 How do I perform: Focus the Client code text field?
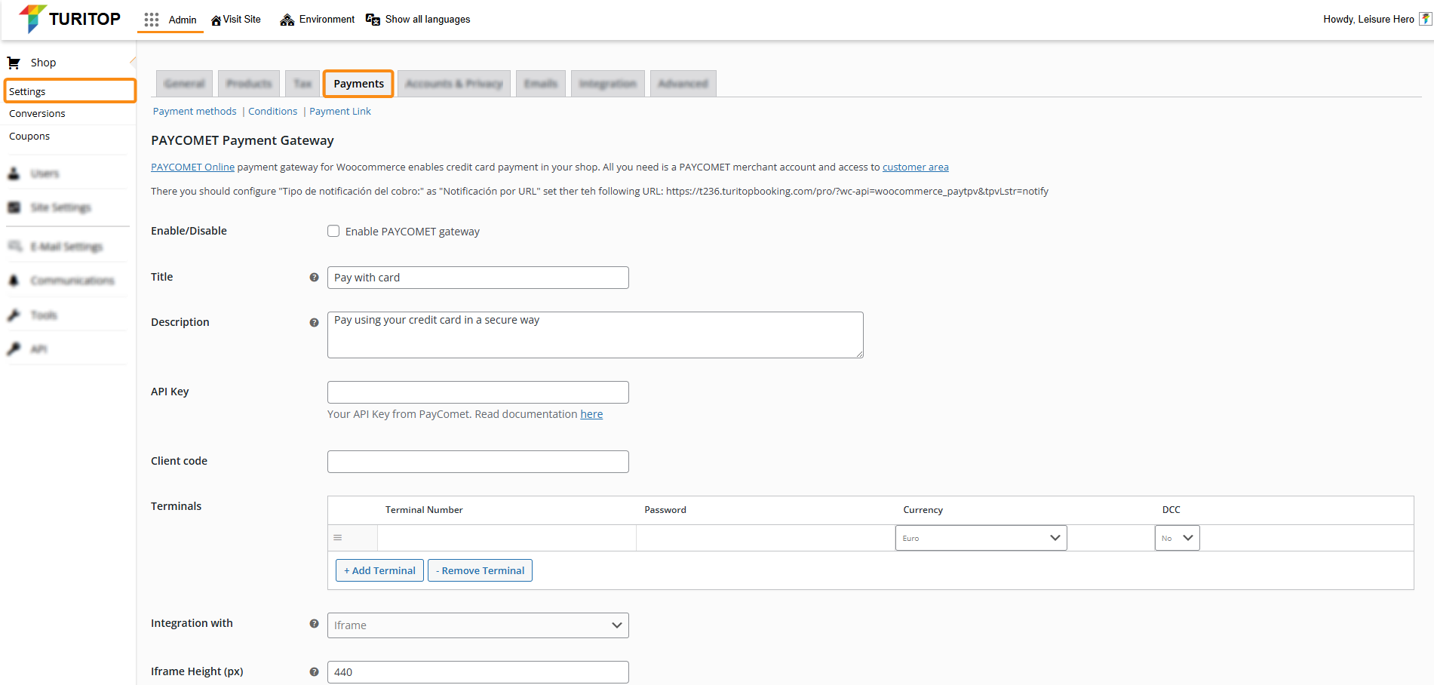point(477,462)
